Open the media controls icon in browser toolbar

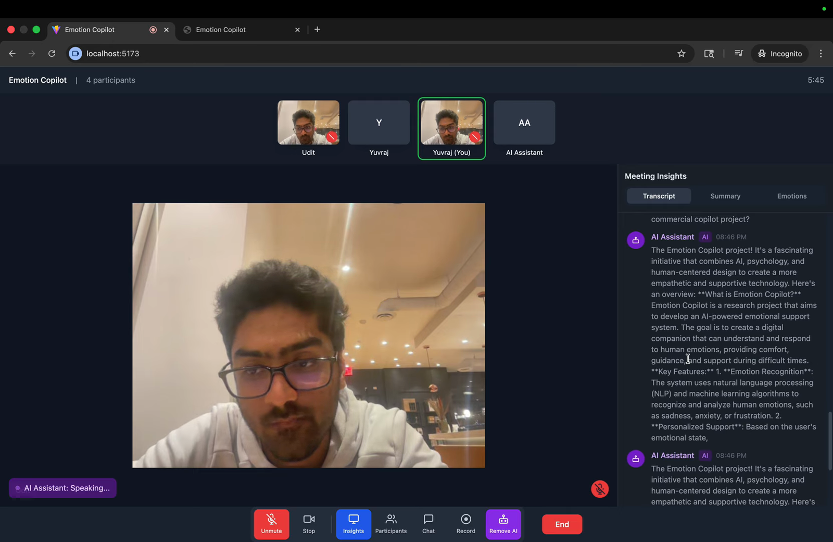click(738, 53)
